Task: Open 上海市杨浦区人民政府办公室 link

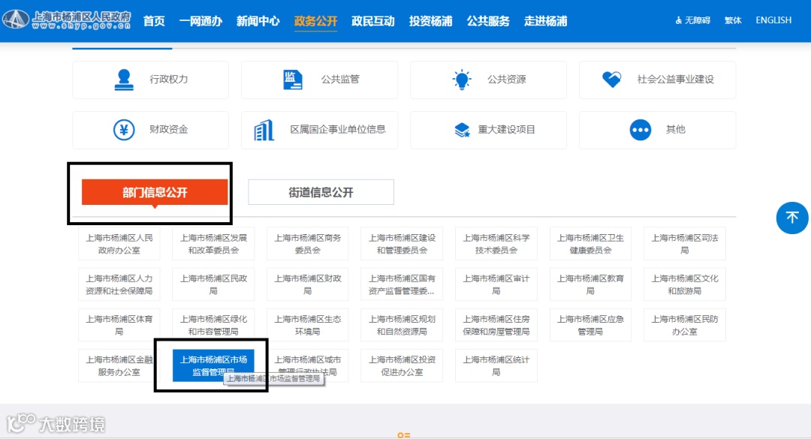Action: pos(119,244)
